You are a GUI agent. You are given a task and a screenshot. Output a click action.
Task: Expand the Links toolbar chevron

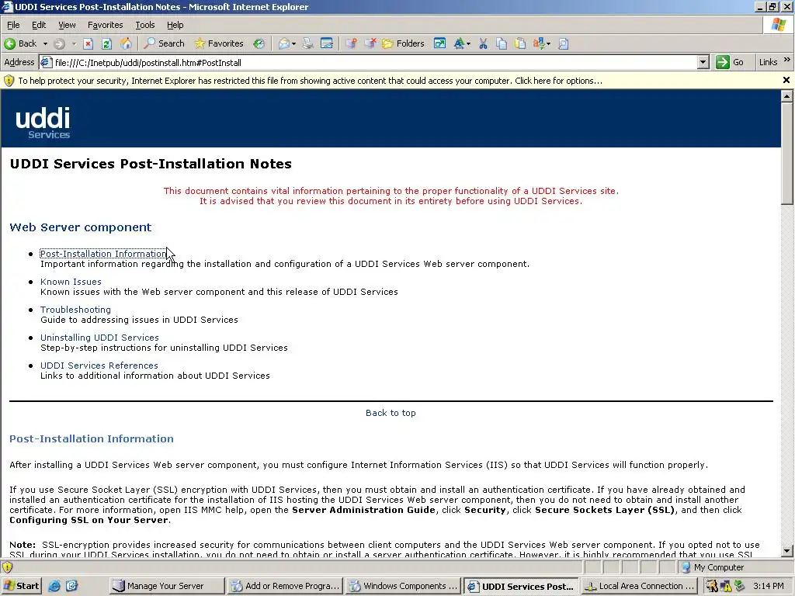coord(787,60)
